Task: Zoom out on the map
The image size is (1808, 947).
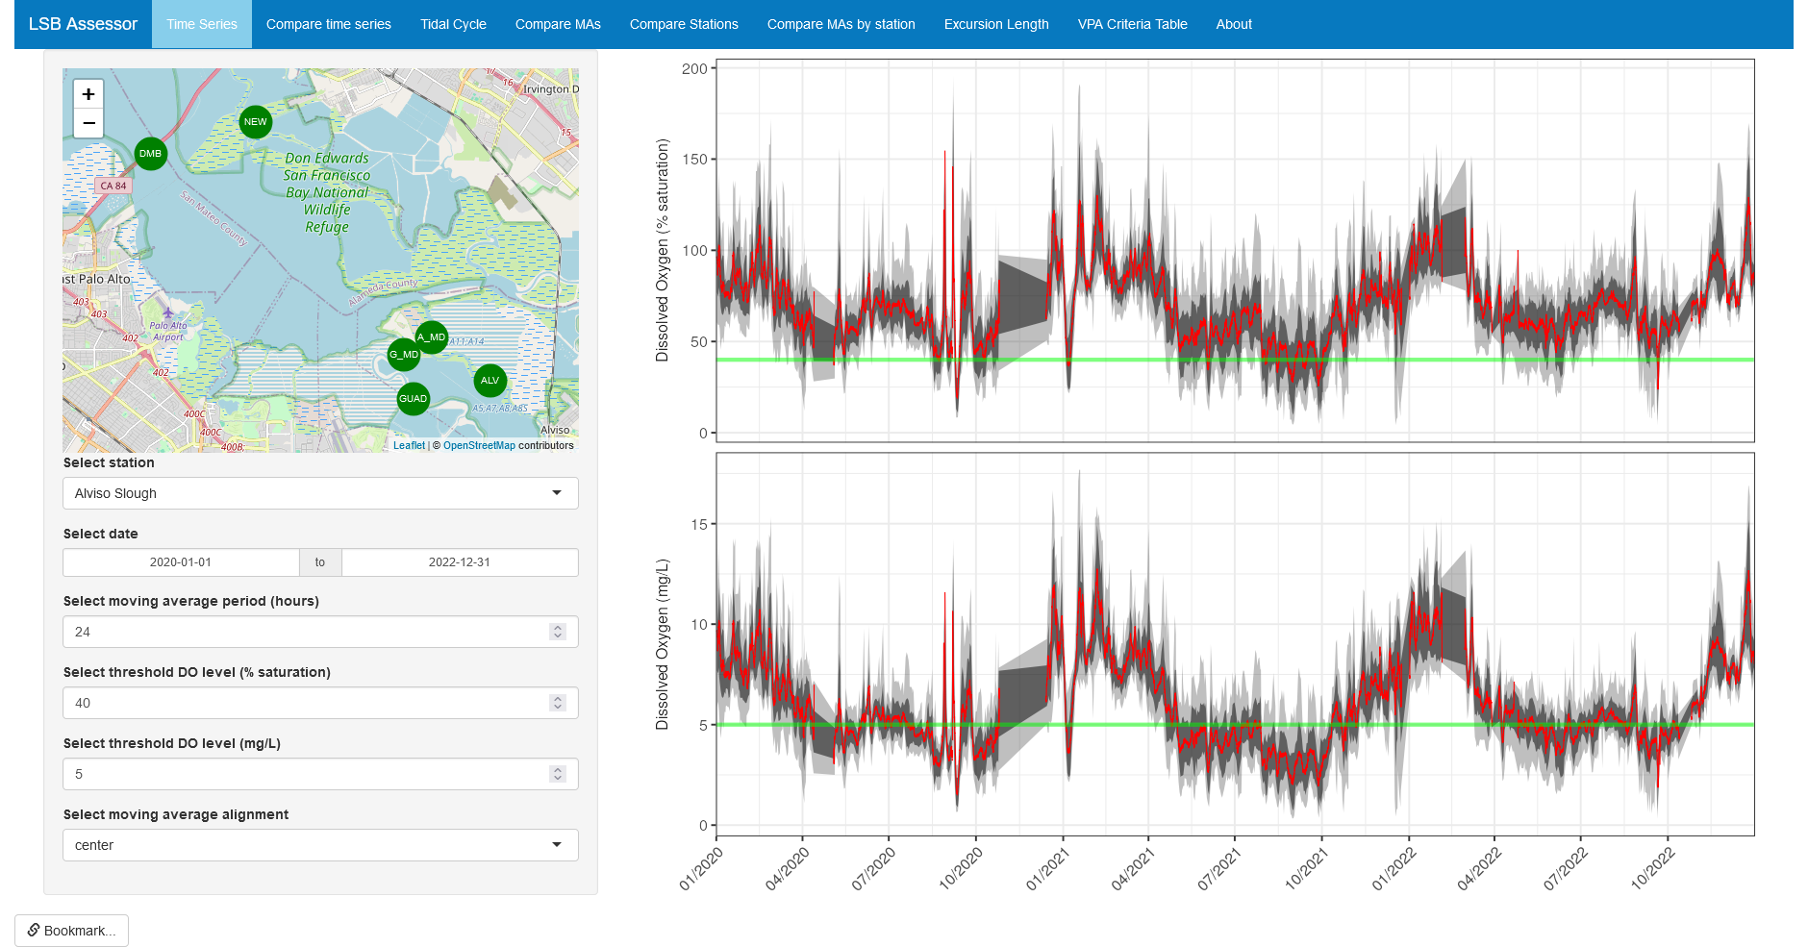Action: coord(88,123)
